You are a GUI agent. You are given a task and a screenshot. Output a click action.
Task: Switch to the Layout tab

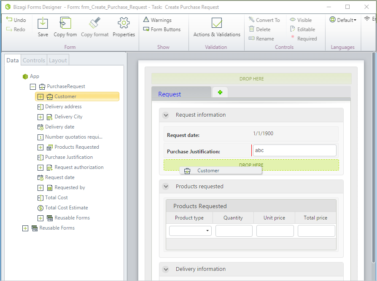click(x=58, y=60)
